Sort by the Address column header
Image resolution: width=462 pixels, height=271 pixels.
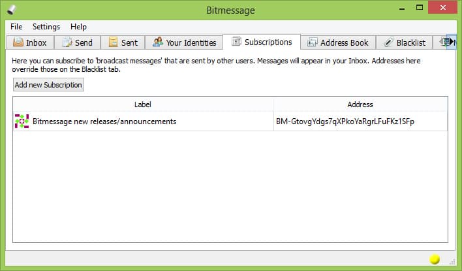point(360,104)
